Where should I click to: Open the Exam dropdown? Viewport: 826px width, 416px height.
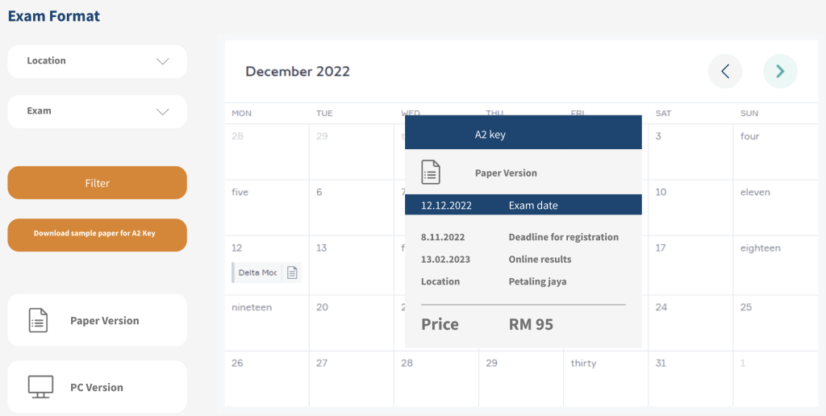point(97,111)
